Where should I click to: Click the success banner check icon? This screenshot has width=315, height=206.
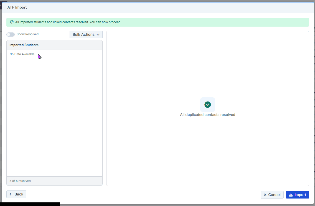tap(12, 22)
